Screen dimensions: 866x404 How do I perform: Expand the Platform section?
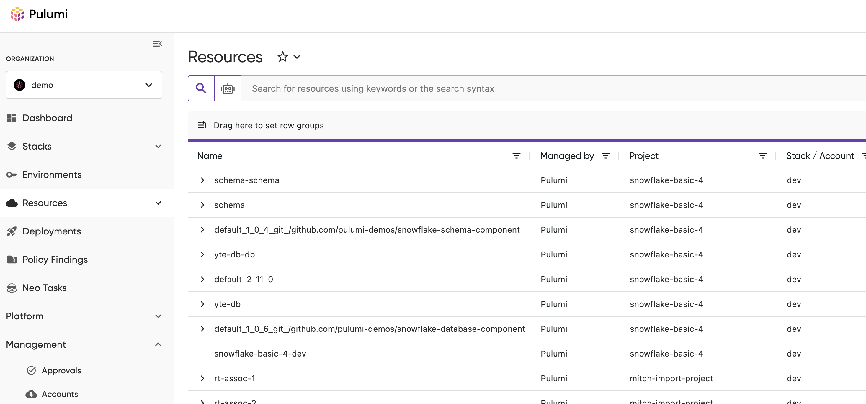pyautogui.click(x=158, y=316)
